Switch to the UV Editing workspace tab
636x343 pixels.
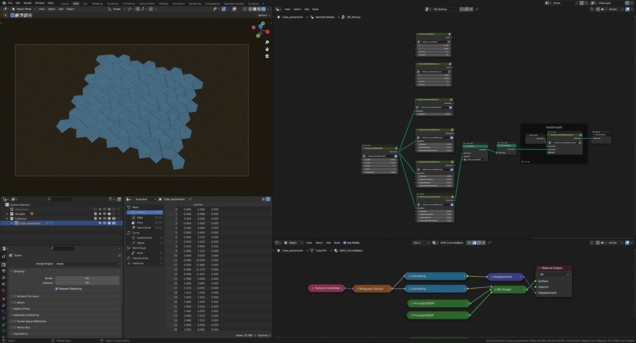[128, 3]
